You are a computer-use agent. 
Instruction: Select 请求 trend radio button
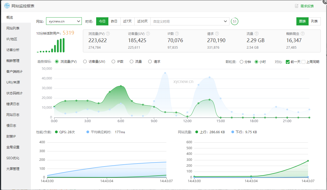150,62
